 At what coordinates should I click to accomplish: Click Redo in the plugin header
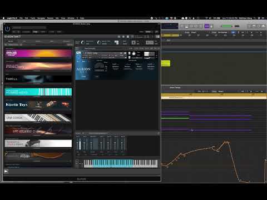coord(59,32)
